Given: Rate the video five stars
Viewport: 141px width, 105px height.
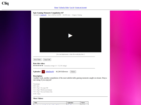Looking at the screenshot, I should click(x=42, y=66).
